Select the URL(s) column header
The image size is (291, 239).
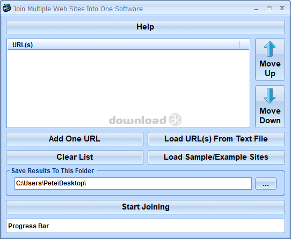[123, 45]
